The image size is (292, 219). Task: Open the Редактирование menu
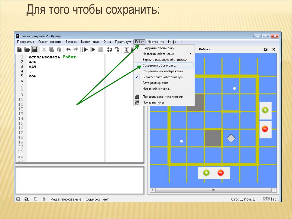tap(50, 42)
